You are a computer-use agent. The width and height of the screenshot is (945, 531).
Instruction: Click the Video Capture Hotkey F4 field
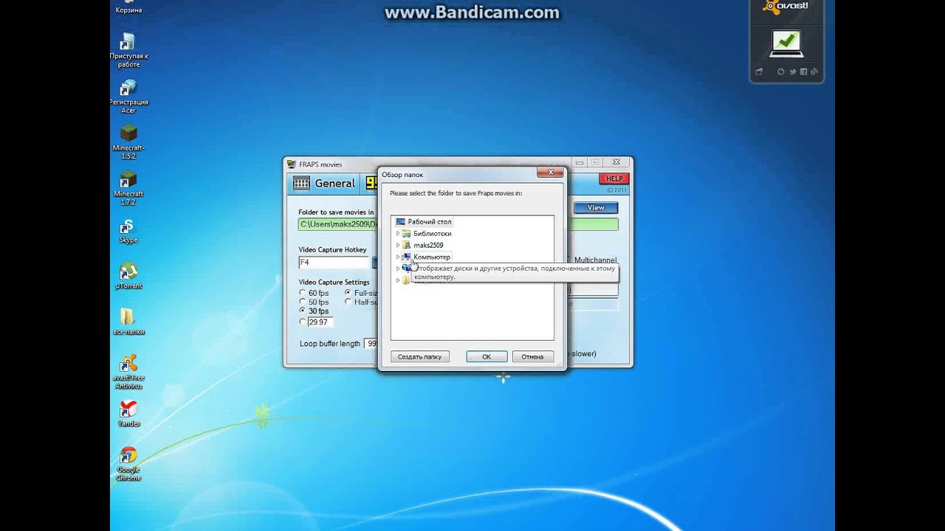tap(334, 263)
